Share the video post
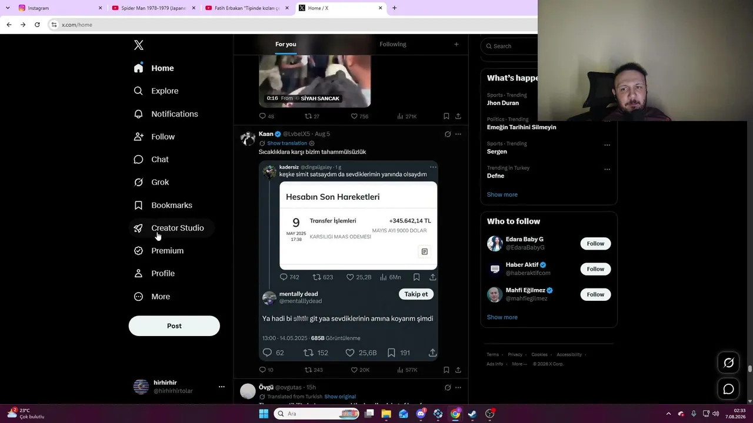This screenshot has width=753, height=423. pyautogui.click(x=458, y=116)
